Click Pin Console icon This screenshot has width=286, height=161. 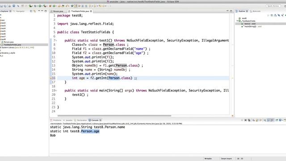tap(277, 120)
